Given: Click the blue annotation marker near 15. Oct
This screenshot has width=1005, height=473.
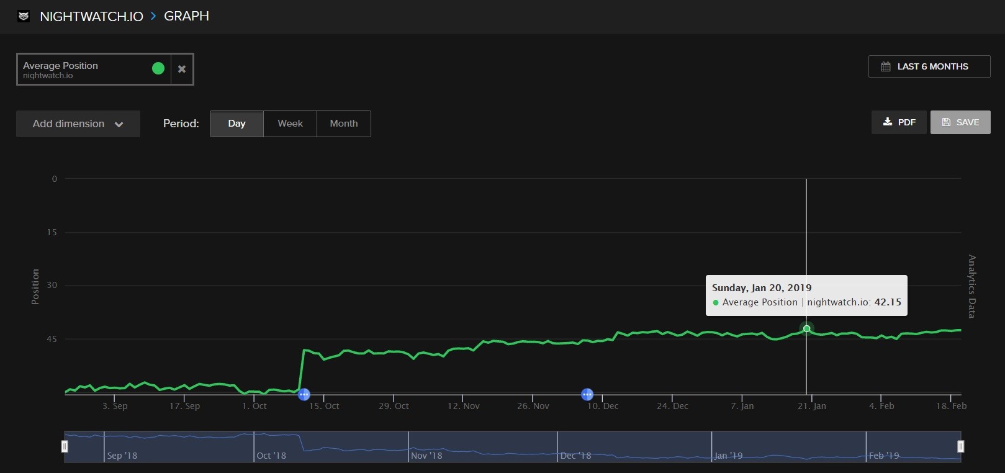Looking at the screenshot, I should click(x=304, y=394).
